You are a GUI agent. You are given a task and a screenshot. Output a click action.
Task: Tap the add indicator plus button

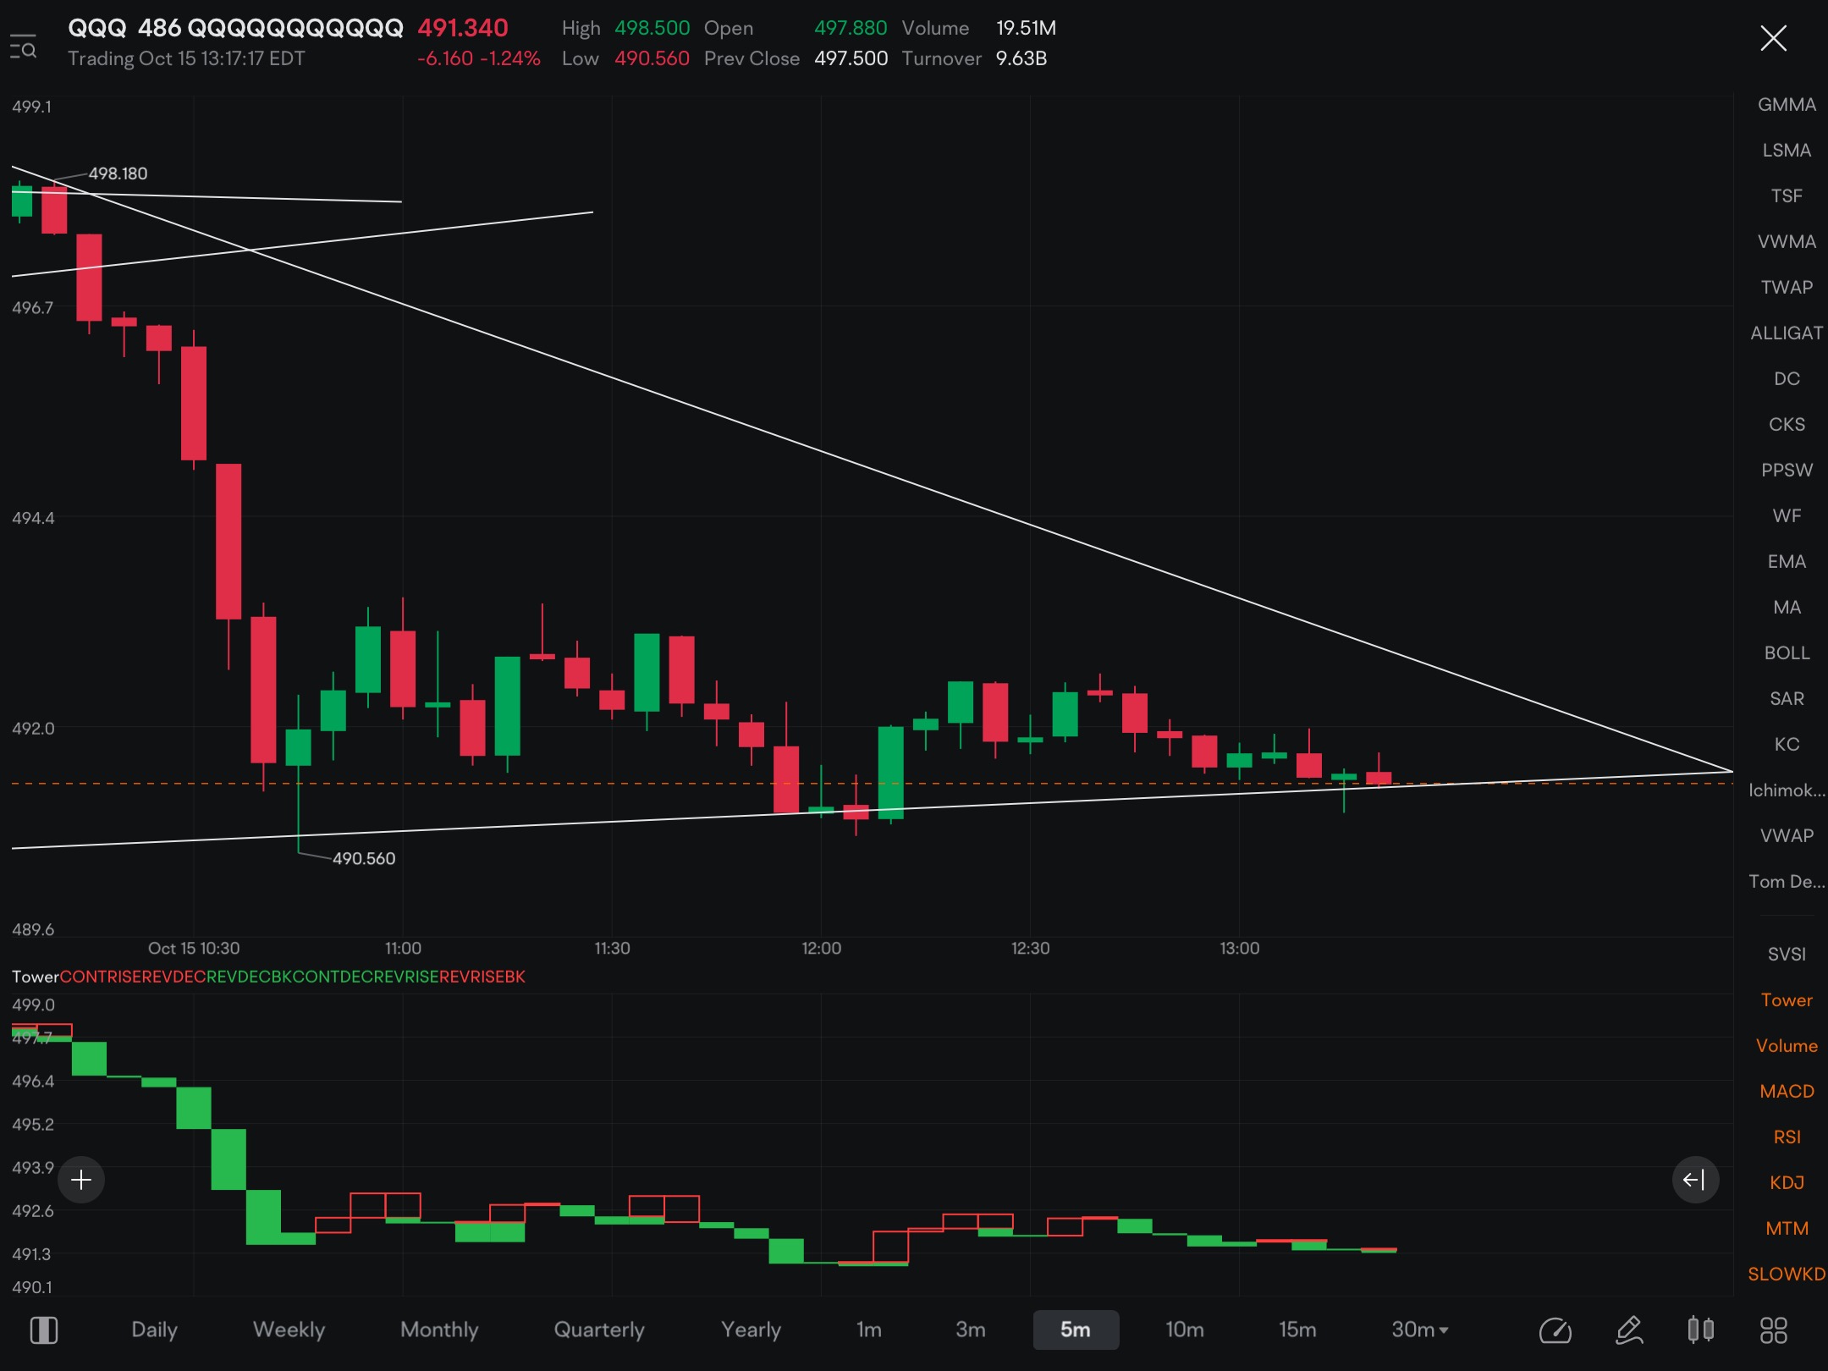pyautogui.click(x=81, y=1179)
